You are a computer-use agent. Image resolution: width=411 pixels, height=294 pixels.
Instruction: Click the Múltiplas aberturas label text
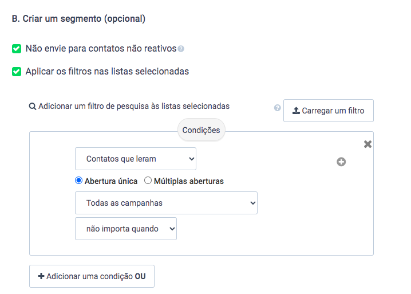click(189, 181)
